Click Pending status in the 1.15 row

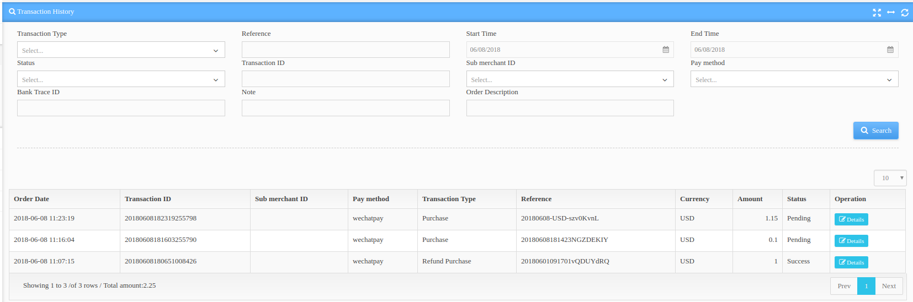click(799, 218)
